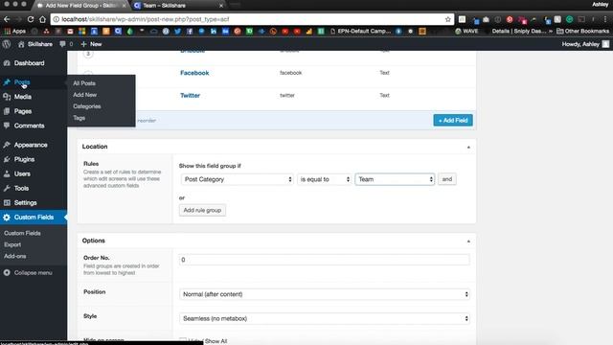Open Export submenu link
The height and width of the screenshot is (345, 613).
tap(12, 244)
